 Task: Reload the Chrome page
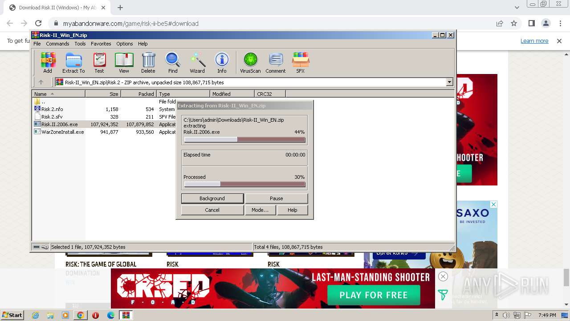38,23
